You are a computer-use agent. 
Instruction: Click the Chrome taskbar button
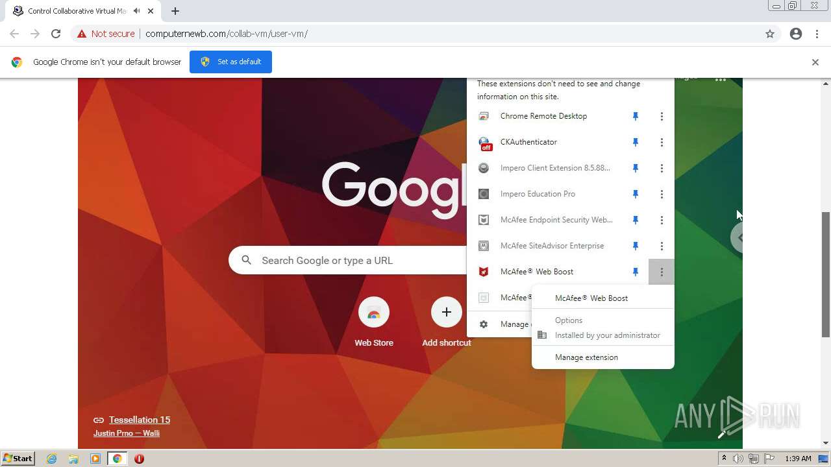[x=117, y=459]
